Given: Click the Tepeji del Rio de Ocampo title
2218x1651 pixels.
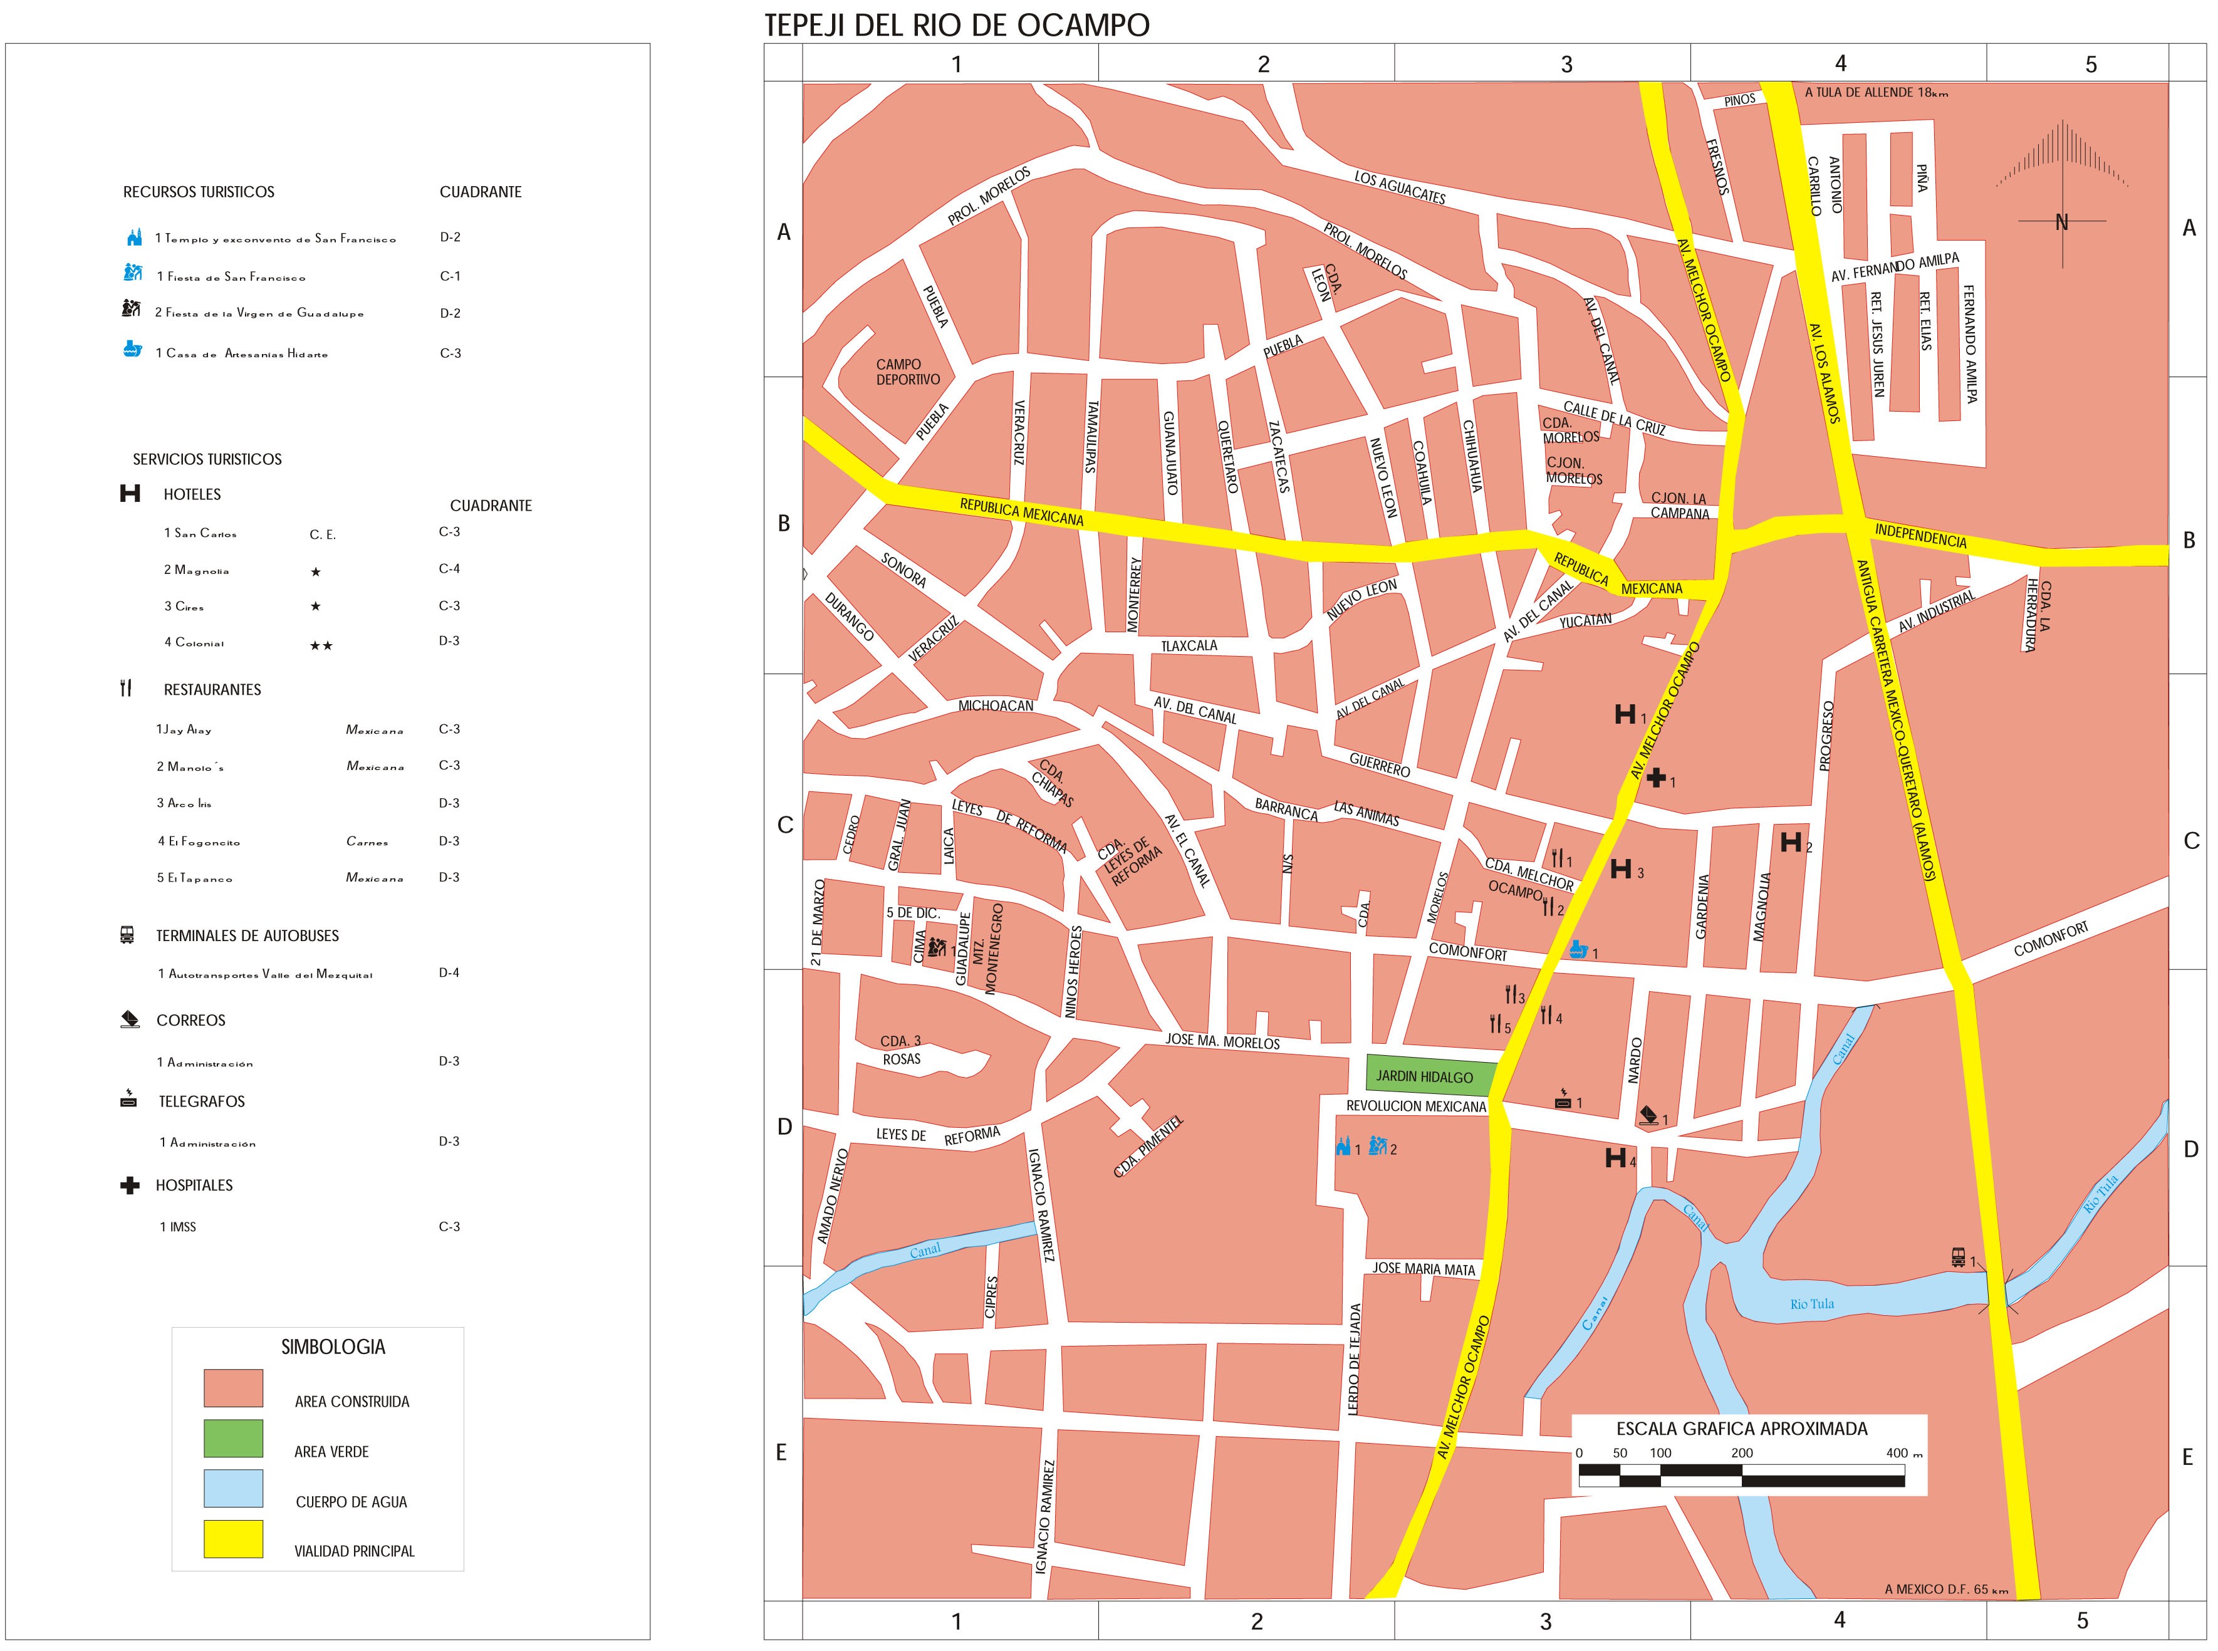Looking at the screenshot, I should (x=956, y=25).
